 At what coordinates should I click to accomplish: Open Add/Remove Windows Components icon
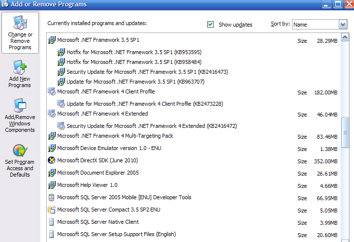point(20,105)
